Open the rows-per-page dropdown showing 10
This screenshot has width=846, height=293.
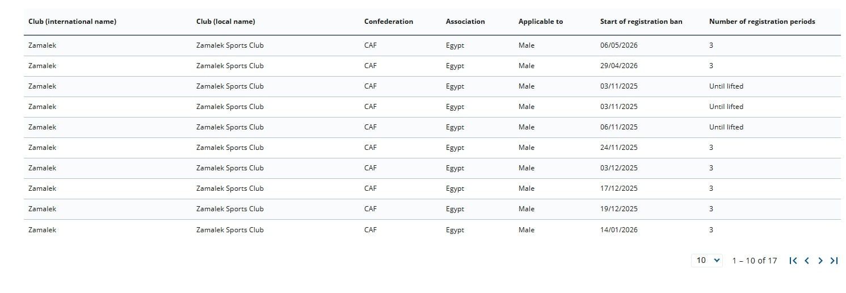[x=707, y=260]
